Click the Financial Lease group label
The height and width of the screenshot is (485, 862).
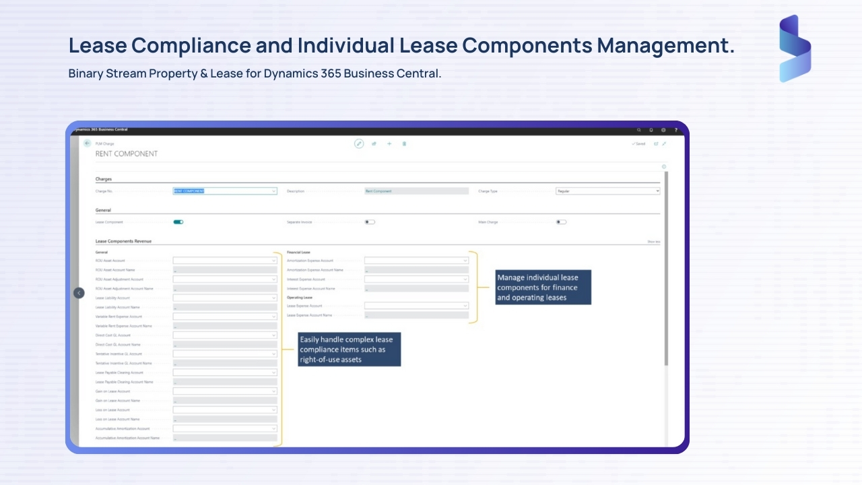point(298,252)
